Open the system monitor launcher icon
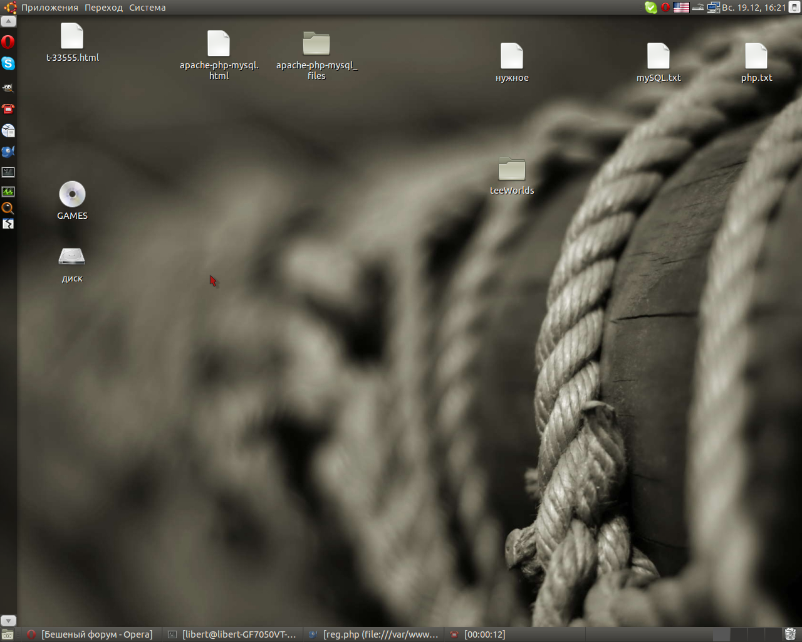Image resolution: width=802 pixels, height=642 pixels. (x=8, y=191)
